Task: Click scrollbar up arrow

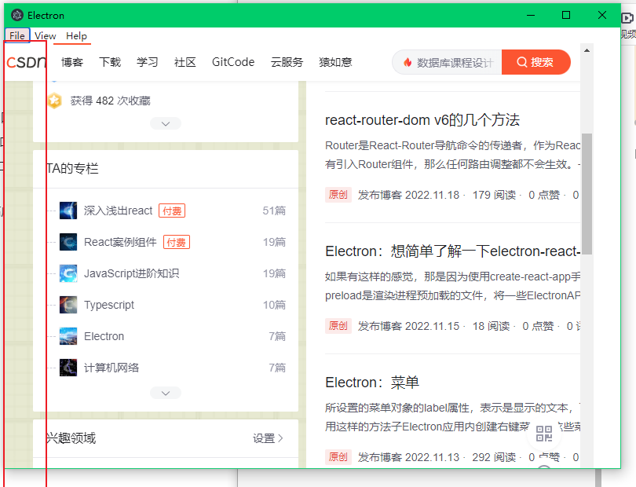Action: (587, 51)
